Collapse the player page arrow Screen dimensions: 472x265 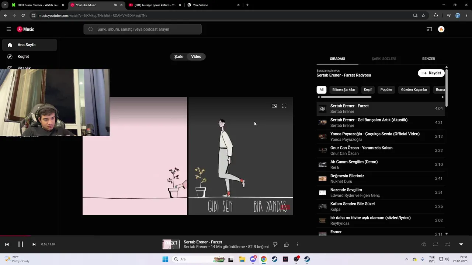point(461,244)
